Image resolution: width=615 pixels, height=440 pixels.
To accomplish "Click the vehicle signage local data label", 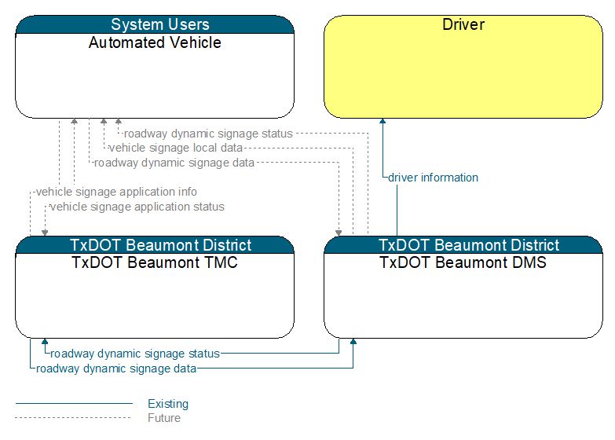I will [x=176, y=148].
